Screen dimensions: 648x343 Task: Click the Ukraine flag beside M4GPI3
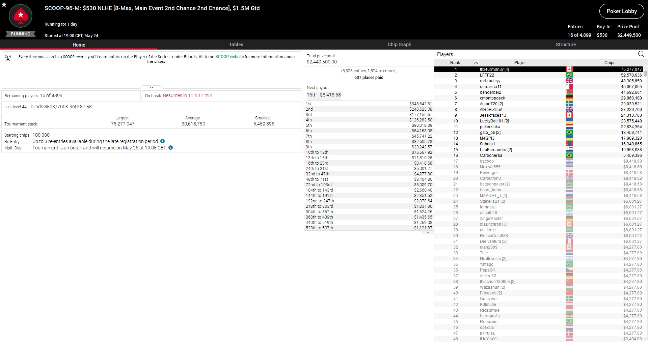[569, 138]
